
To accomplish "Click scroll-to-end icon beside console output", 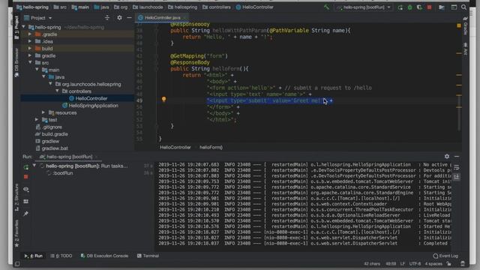I will pos(457,177).
